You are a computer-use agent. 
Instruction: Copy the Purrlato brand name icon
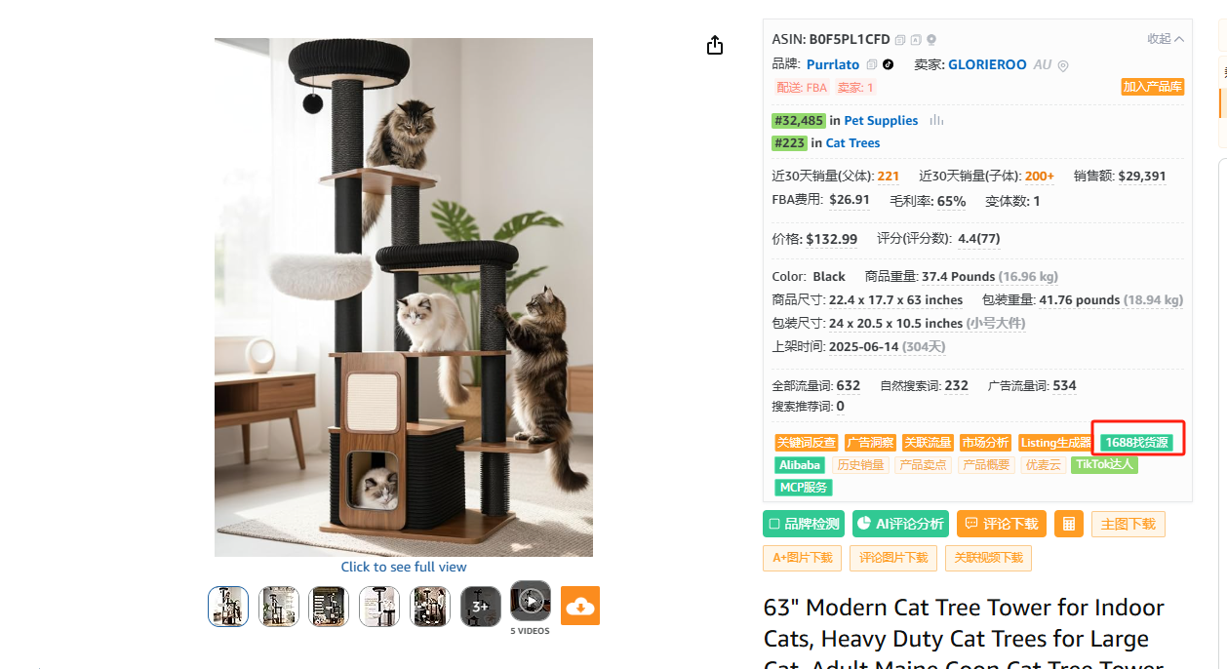(x=872, y=64)
